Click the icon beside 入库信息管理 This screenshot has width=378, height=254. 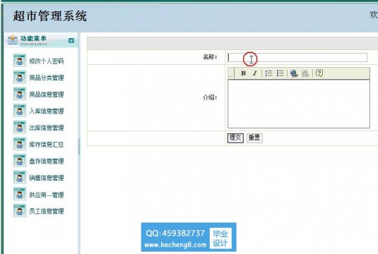point(20,111)
